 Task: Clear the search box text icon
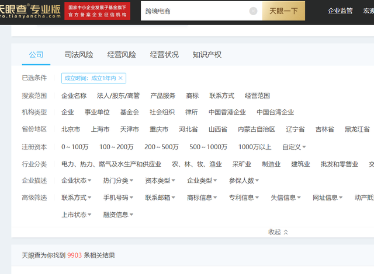[x=253, y=11]
